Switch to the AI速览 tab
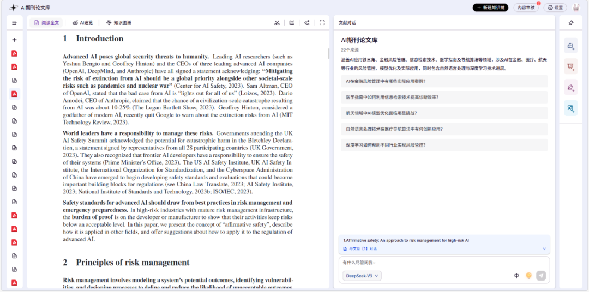This screenshot has height=292, width=589. point(82,23)
